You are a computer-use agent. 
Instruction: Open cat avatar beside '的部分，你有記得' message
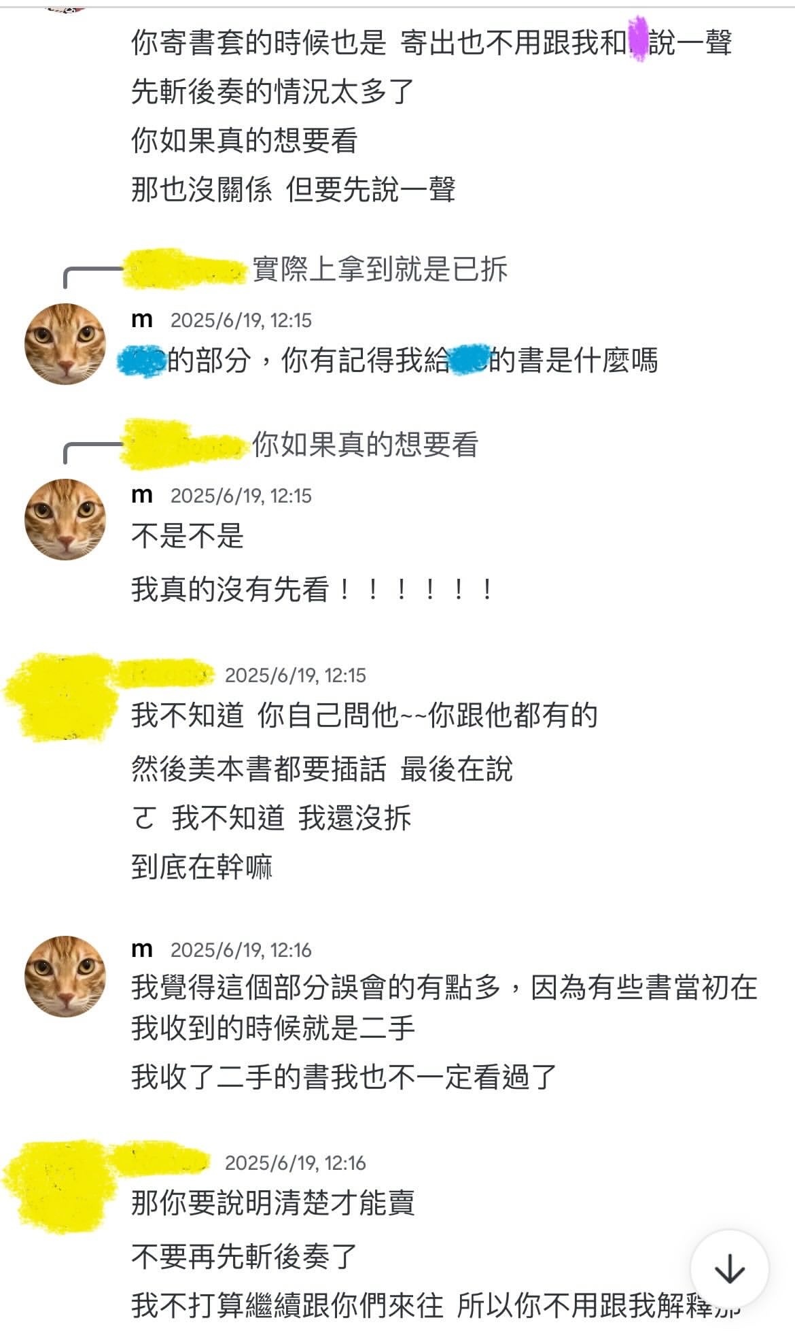click(x=65, y=344)
